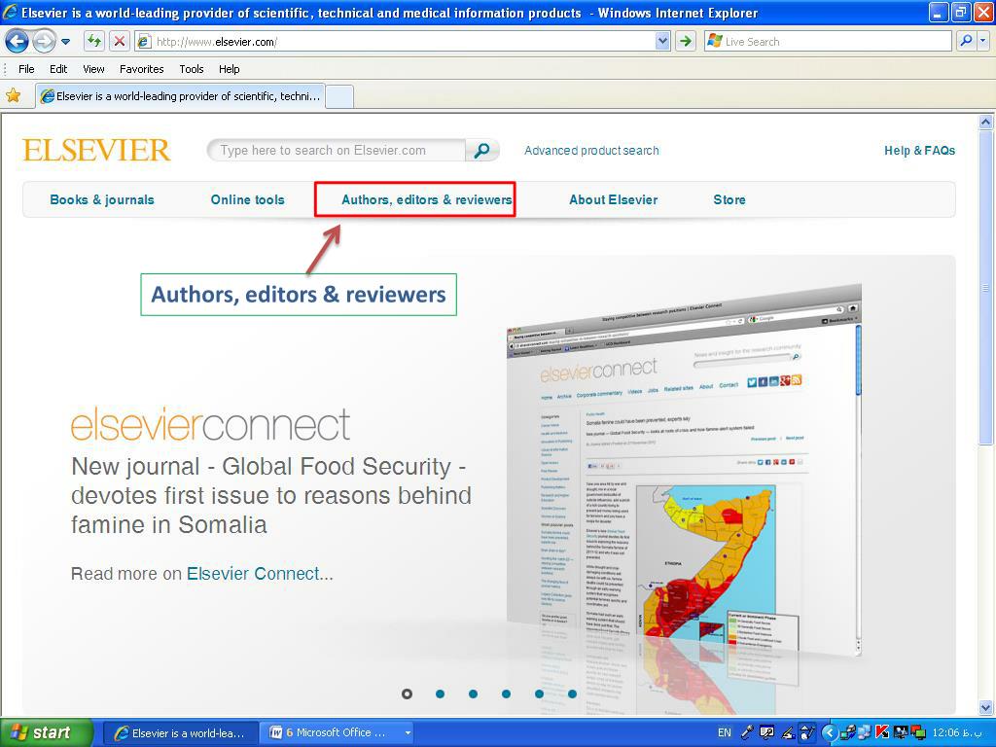Open a new blank tab
Viewport: 996px width, 747px height.
(x=339, y=97)
